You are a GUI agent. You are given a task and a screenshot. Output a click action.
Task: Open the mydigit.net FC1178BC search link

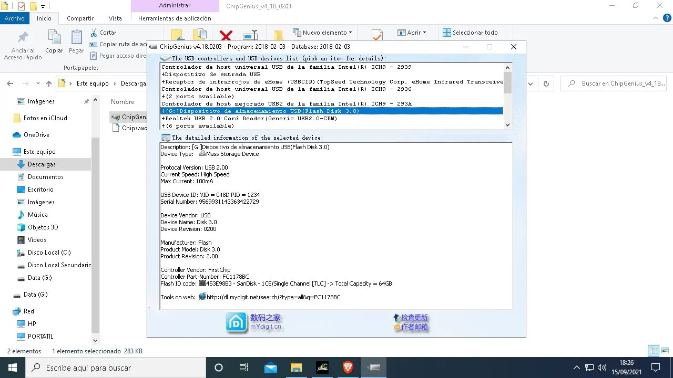click(x=273, y=297)
